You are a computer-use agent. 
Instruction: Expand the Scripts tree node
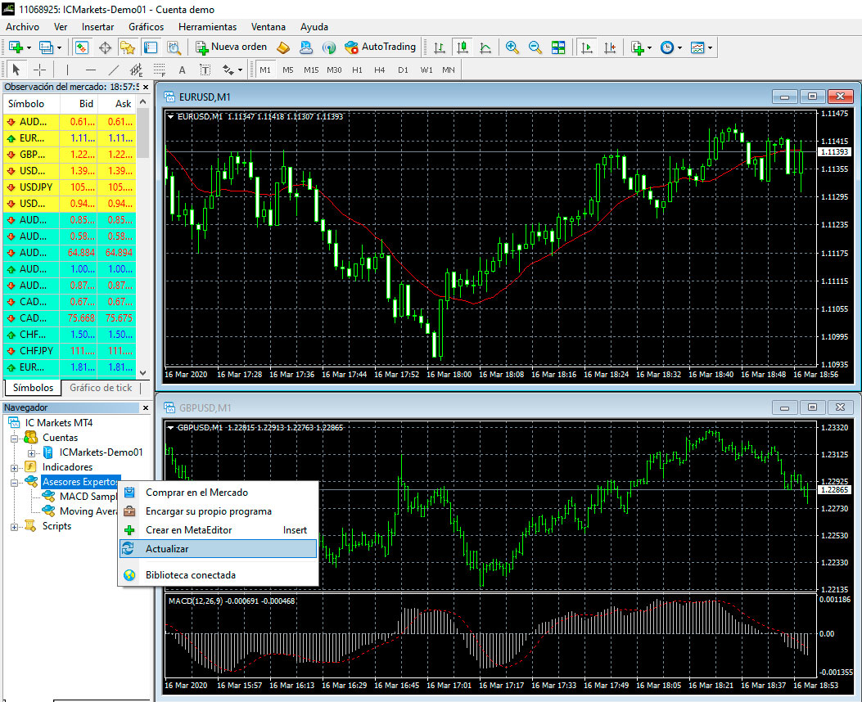pos(15,526)
